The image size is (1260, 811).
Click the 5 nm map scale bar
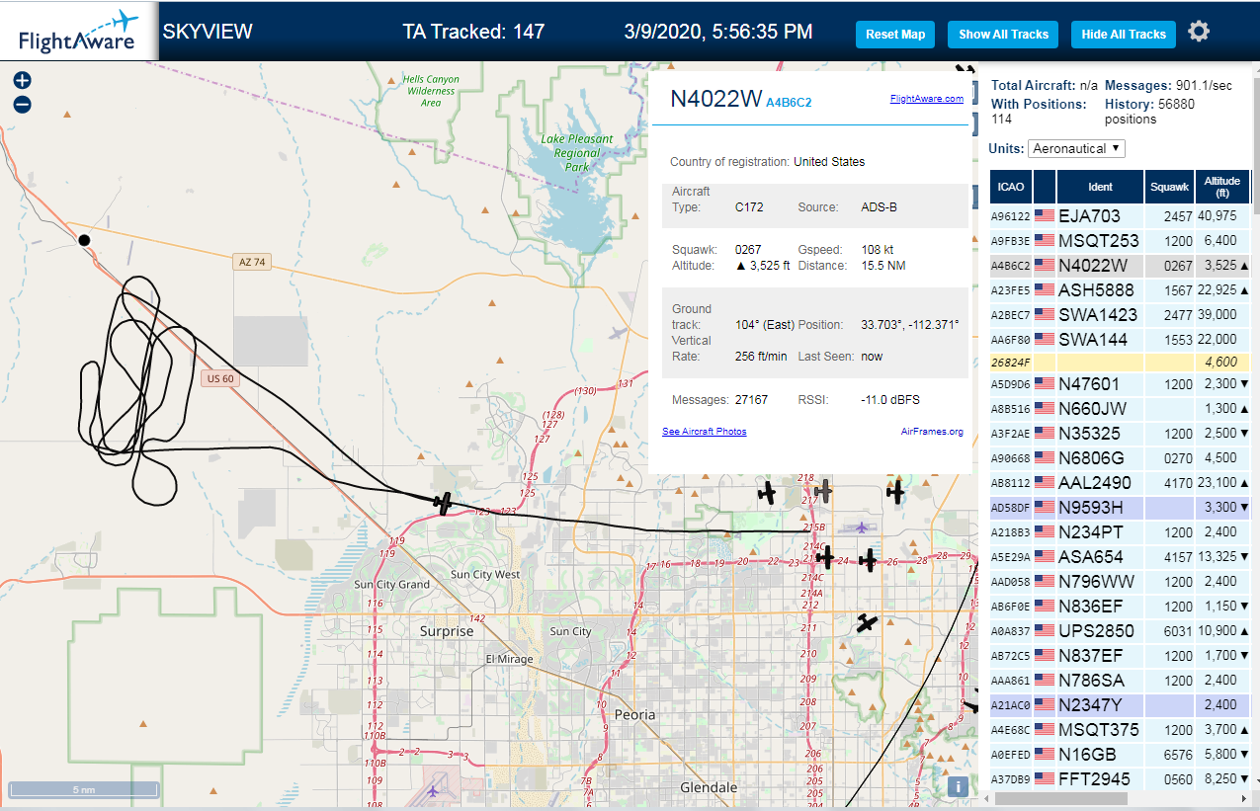84,789
